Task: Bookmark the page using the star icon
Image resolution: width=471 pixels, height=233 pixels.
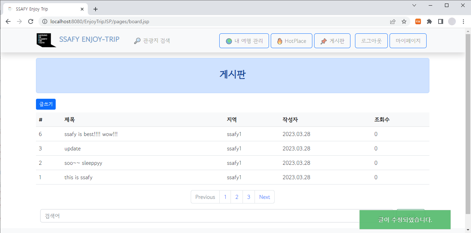Action: (x=404, y=21)
